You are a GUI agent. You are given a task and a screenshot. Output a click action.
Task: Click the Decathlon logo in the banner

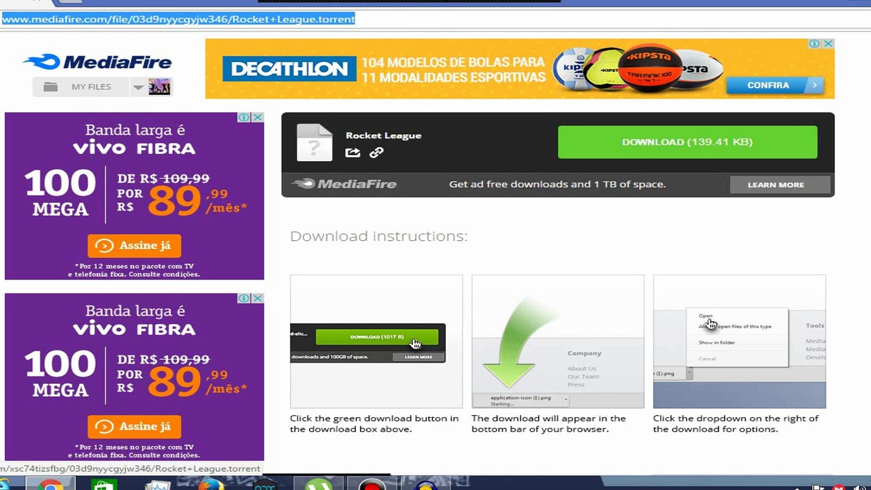pos(289,69)
